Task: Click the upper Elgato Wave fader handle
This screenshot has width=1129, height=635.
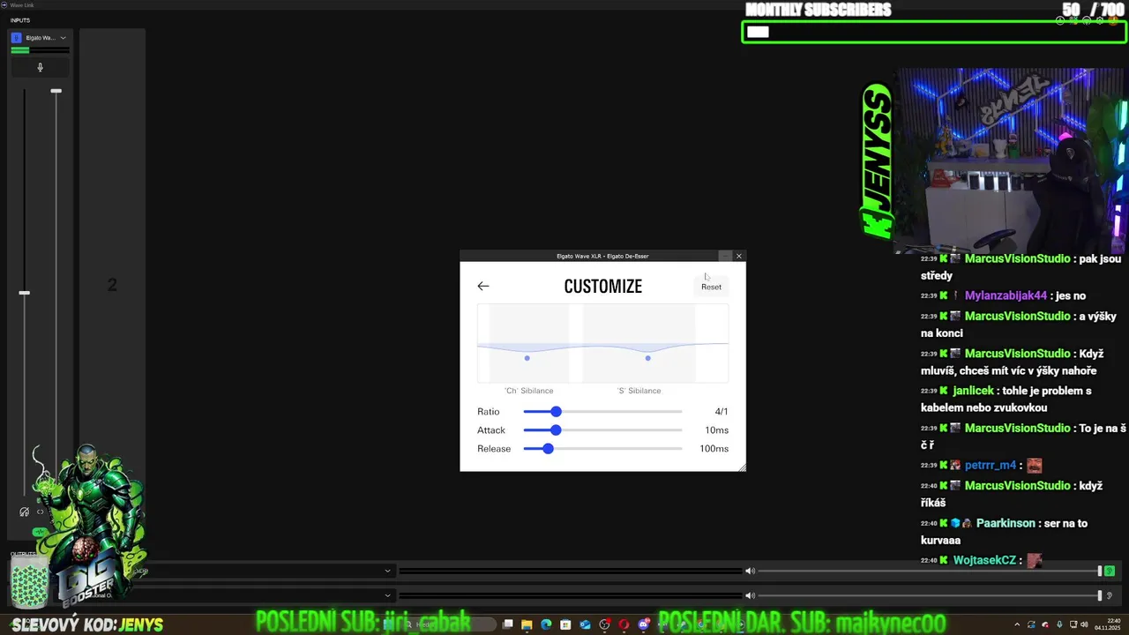Action: (x=56, y=91)
